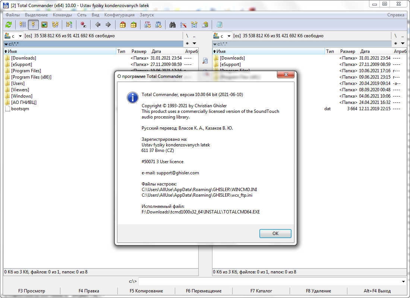Click the Downloads folder icon in left panel
Viewport: 410px width, 298px height.
[7, 58]
